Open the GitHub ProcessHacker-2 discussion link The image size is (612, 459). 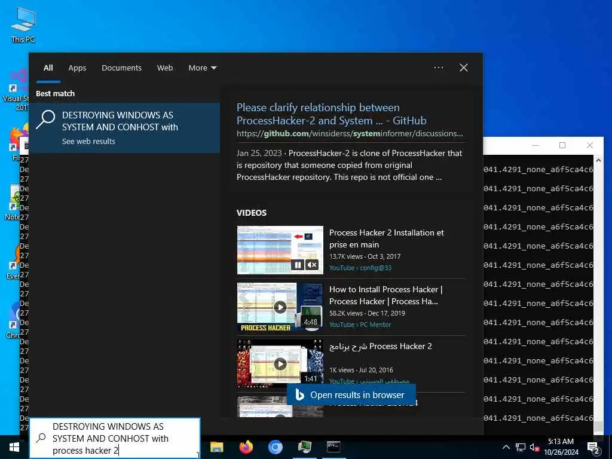[331, 114]
